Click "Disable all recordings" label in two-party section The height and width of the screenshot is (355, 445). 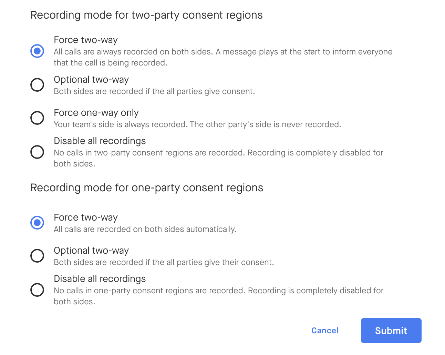click(x=100, y=141)
